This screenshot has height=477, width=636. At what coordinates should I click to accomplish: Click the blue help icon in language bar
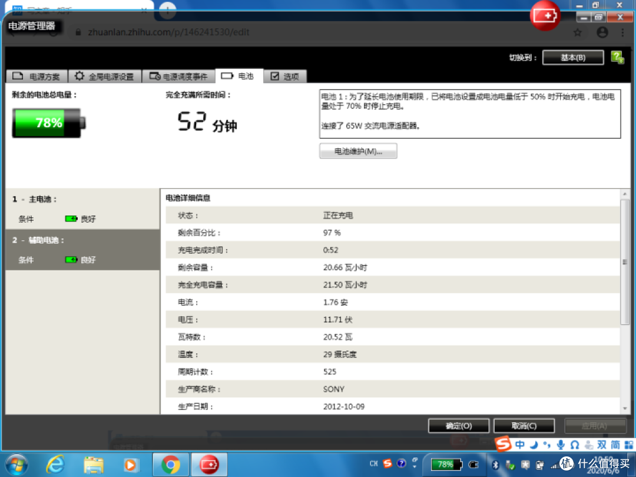pos(402,463)
